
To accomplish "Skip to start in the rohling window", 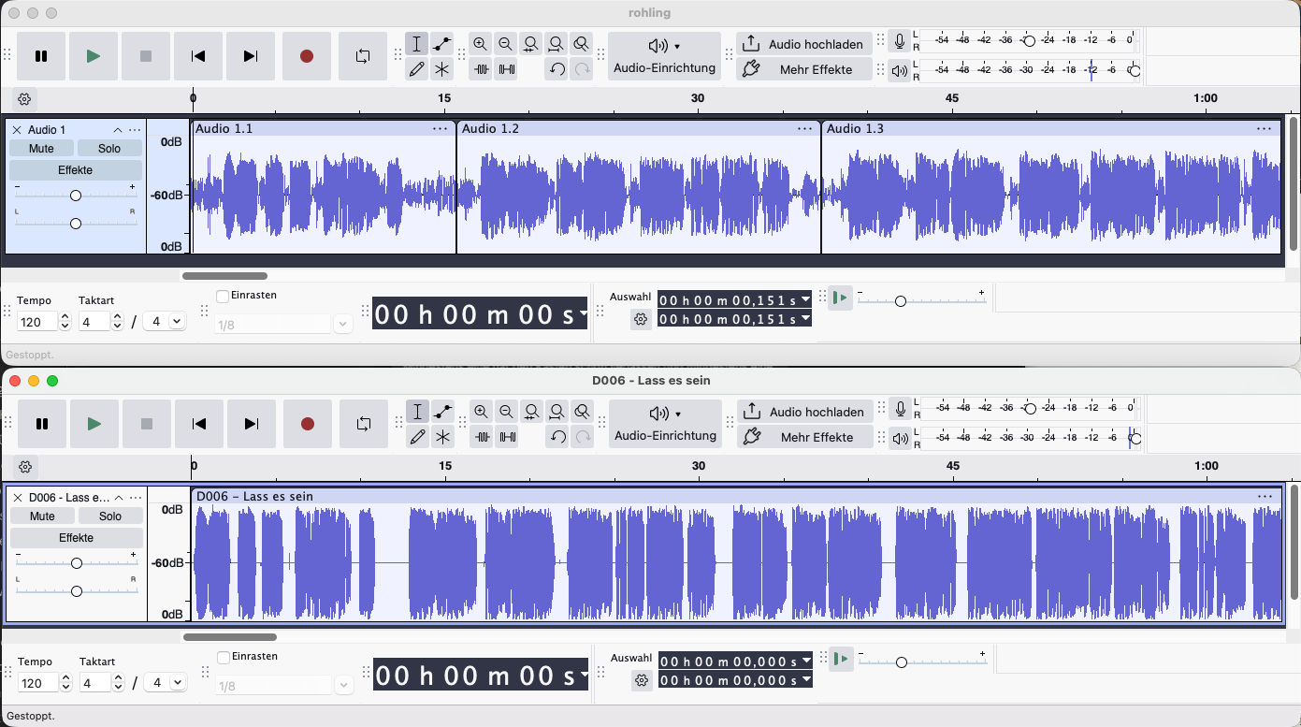I will pos(197,56).
